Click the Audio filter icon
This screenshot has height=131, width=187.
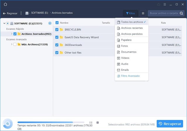tap(119, 64)
